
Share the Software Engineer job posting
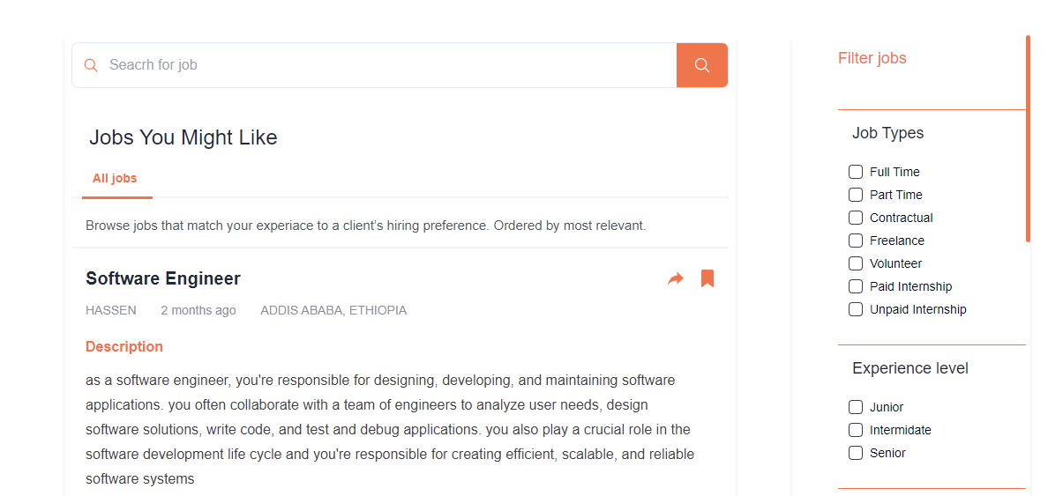tap(676, 279)
